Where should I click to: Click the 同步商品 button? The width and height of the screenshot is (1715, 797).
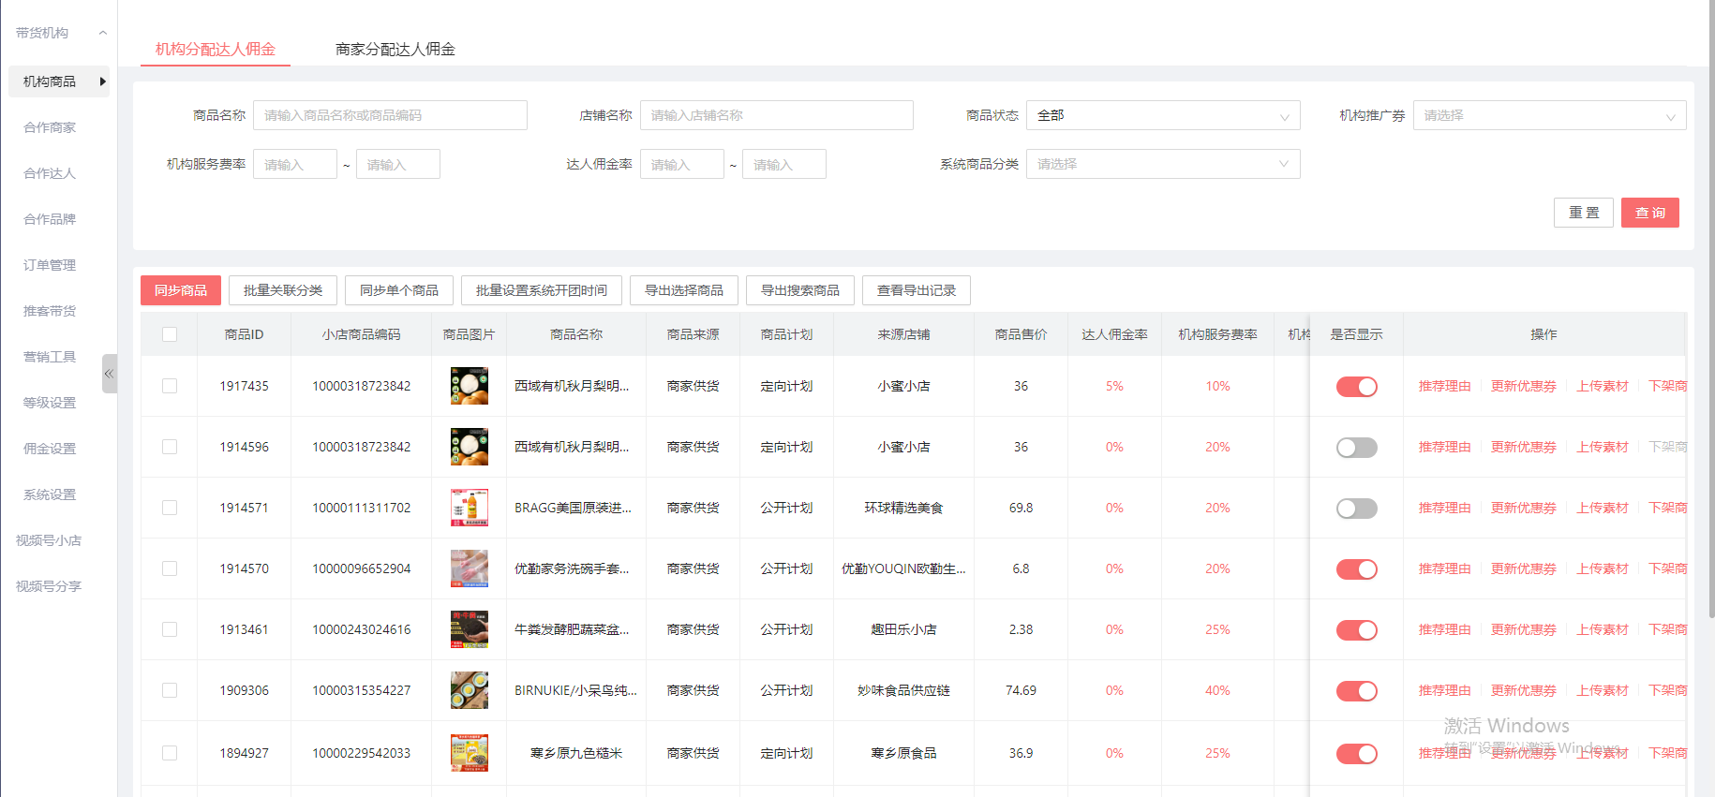(x=181, y=290)
